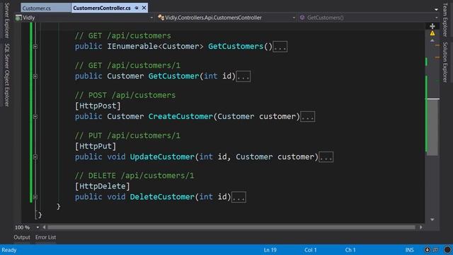Click the method icon beside GetCustomers()
The width and height of the screenshot is (453, 255).
[302, 18]
